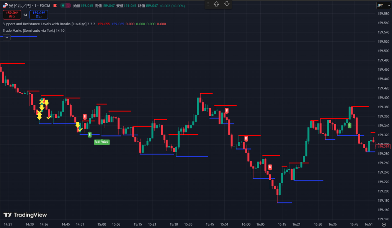
Task: Click the US/Japan flag symbol icon
Action: (x=5, y=6)
